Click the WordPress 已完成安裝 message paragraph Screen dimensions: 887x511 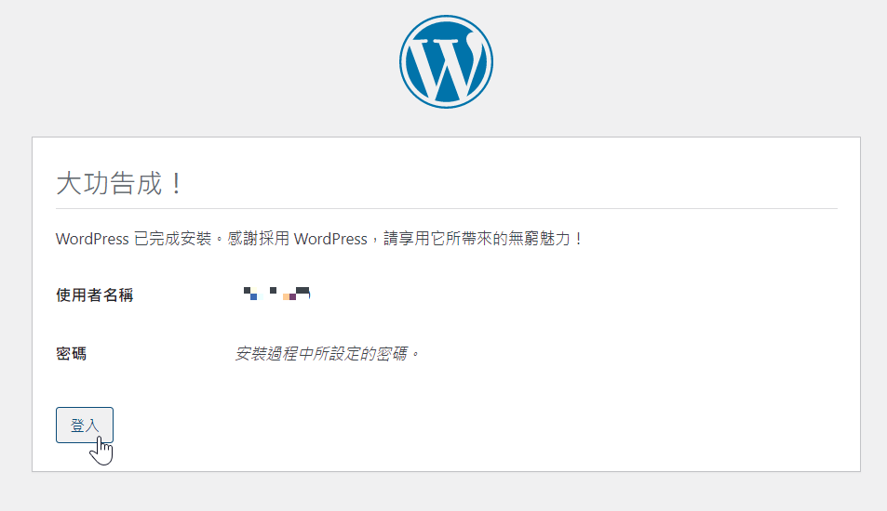tap(319, 239)
